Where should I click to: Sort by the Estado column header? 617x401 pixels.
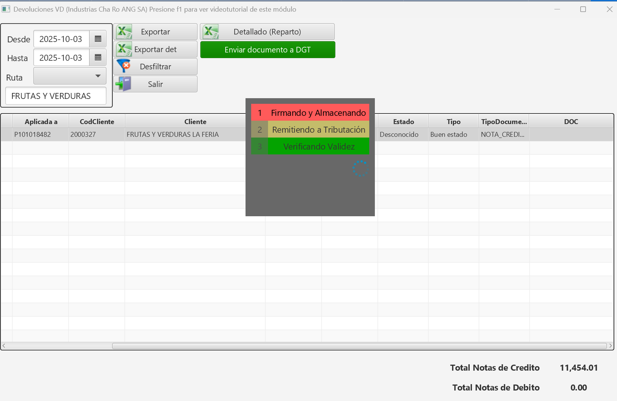[x=403, y=121]
